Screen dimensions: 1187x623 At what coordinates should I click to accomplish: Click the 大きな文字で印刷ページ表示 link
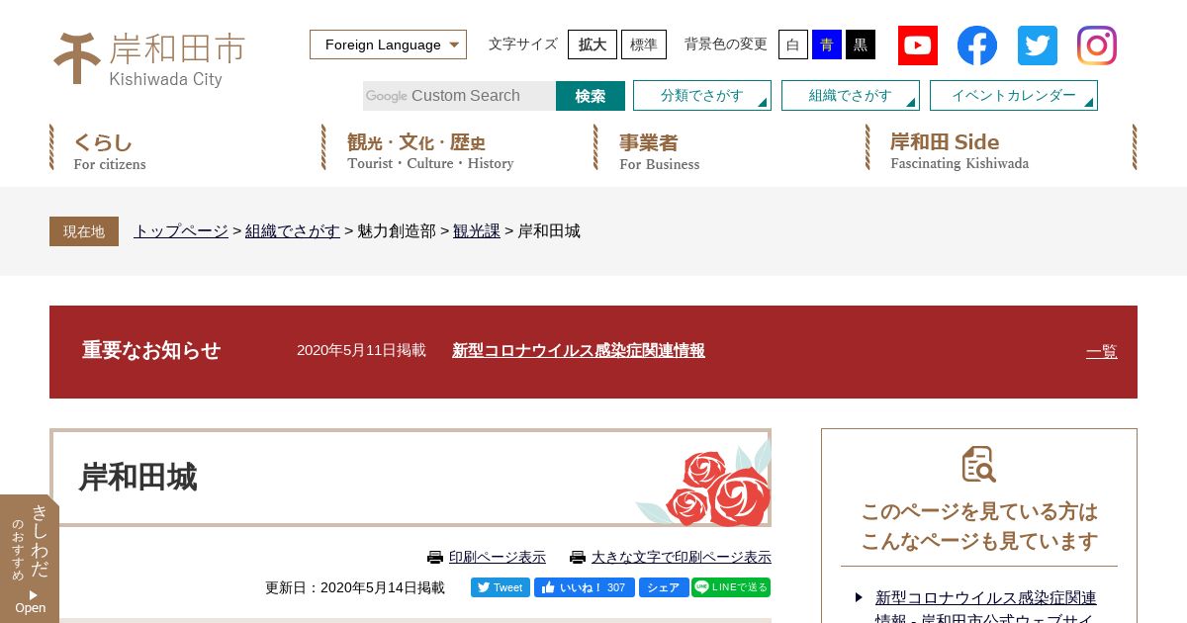[682, 558]
